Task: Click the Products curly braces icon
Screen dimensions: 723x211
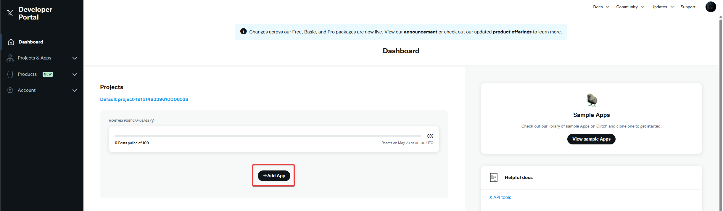Action: 10,74
